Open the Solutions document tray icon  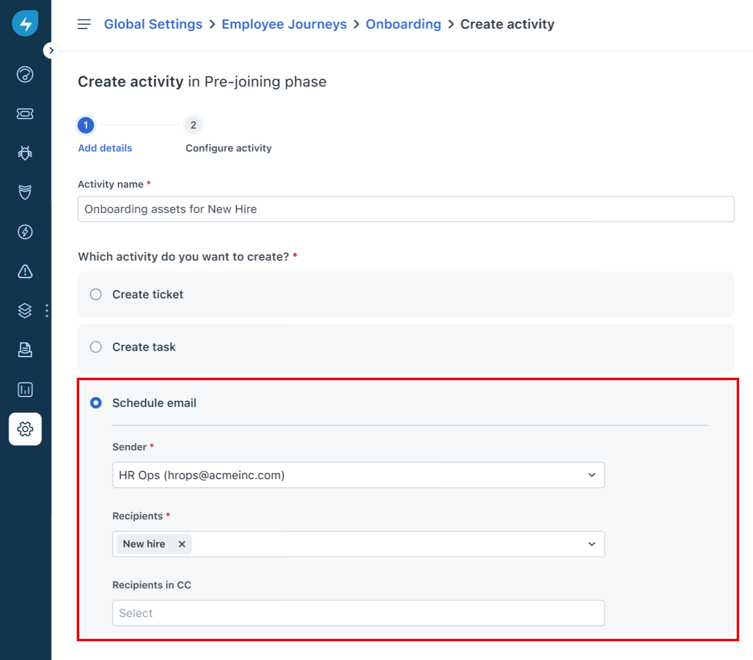coord(25,350)
